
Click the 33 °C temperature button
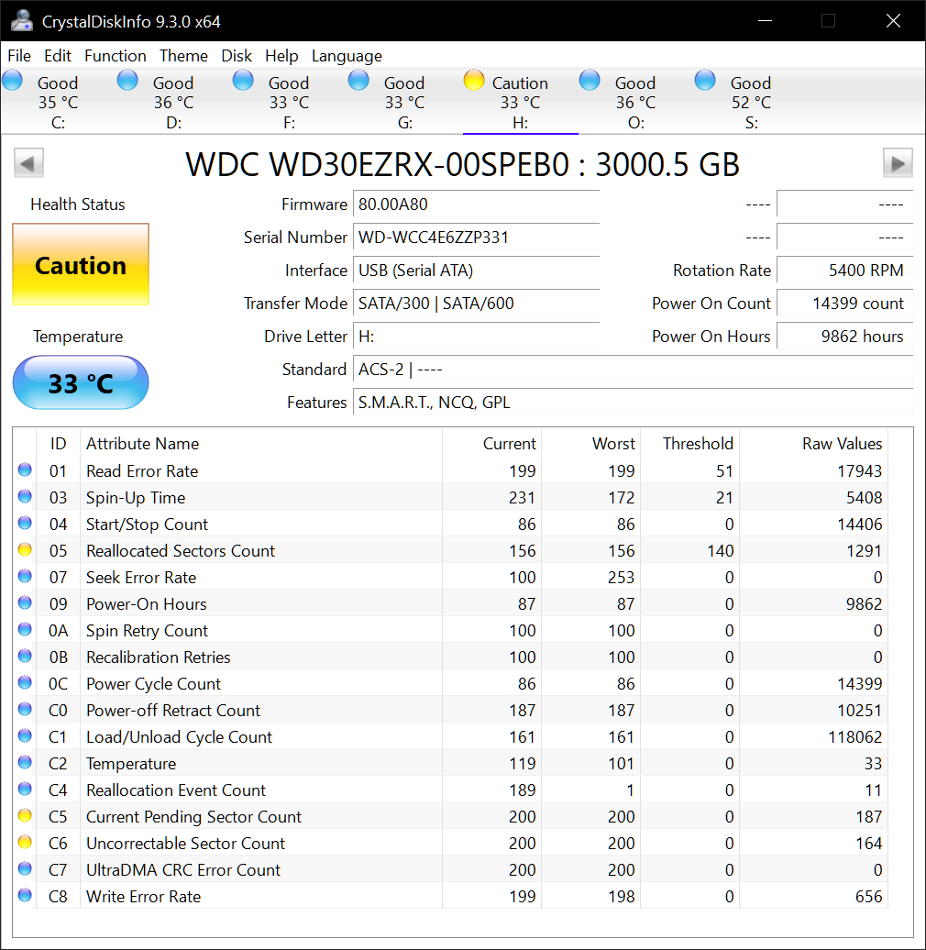[81, 383]
